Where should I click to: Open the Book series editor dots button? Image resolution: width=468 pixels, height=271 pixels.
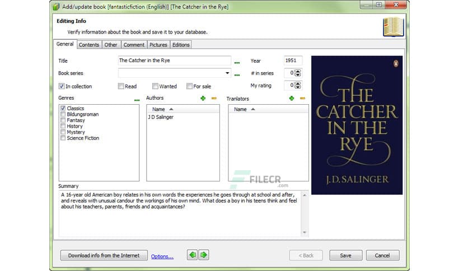coord(237,75)
